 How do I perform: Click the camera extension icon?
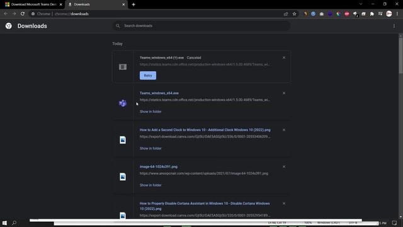point(322,14)
